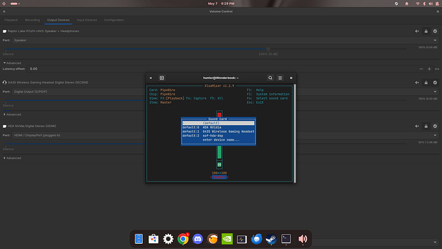Decrease latency offset with minus button

[x=421, y=69]
